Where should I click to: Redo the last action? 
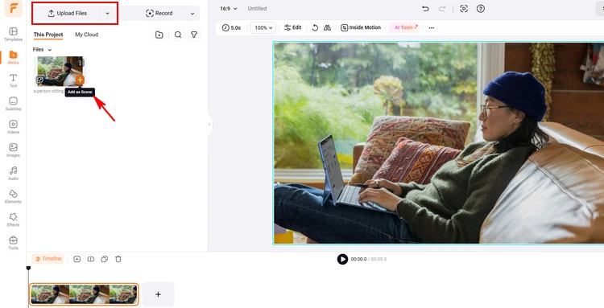click(442, 9)
